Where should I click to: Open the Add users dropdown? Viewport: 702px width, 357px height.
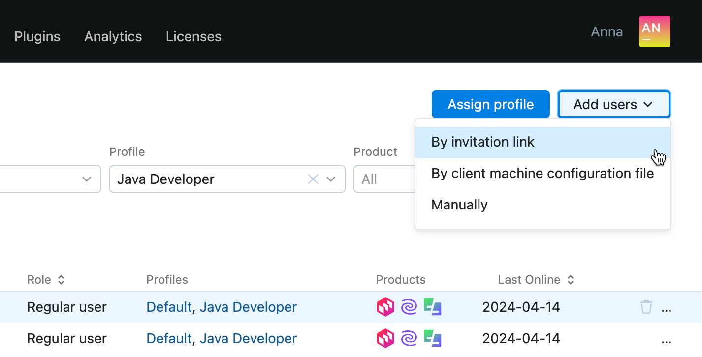[613, 104]
